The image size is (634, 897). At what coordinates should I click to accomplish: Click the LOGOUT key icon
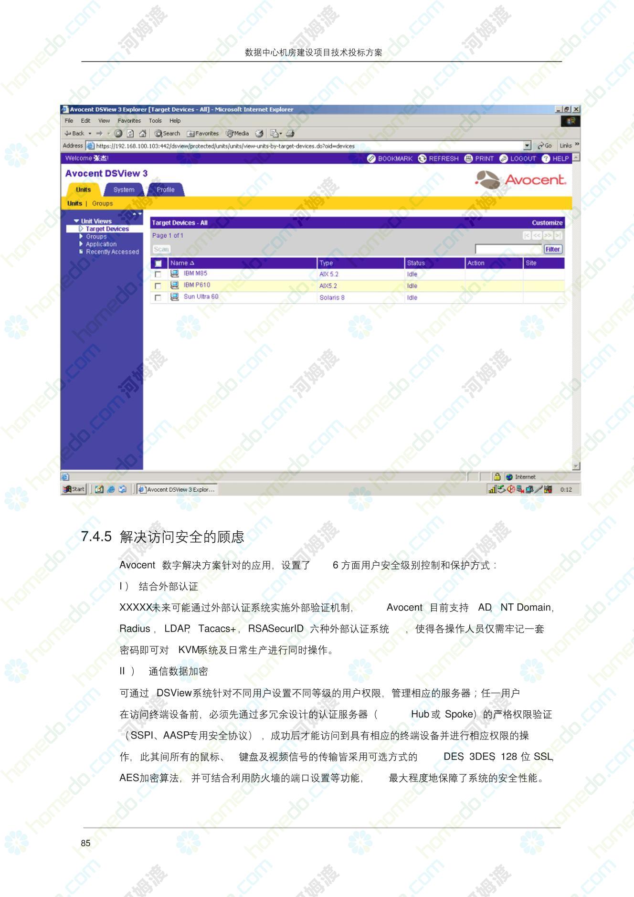pyautogui.click(x=504, y=158)
